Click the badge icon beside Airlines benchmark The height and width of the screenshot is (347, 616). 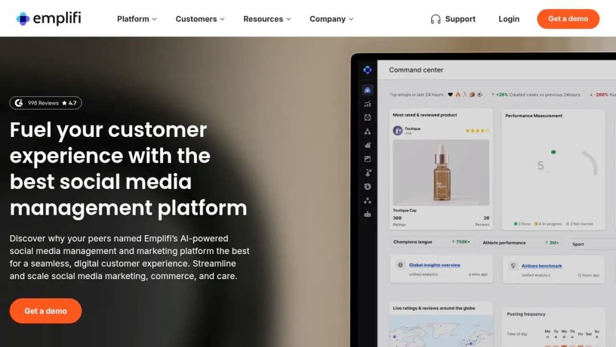point(513,265)
